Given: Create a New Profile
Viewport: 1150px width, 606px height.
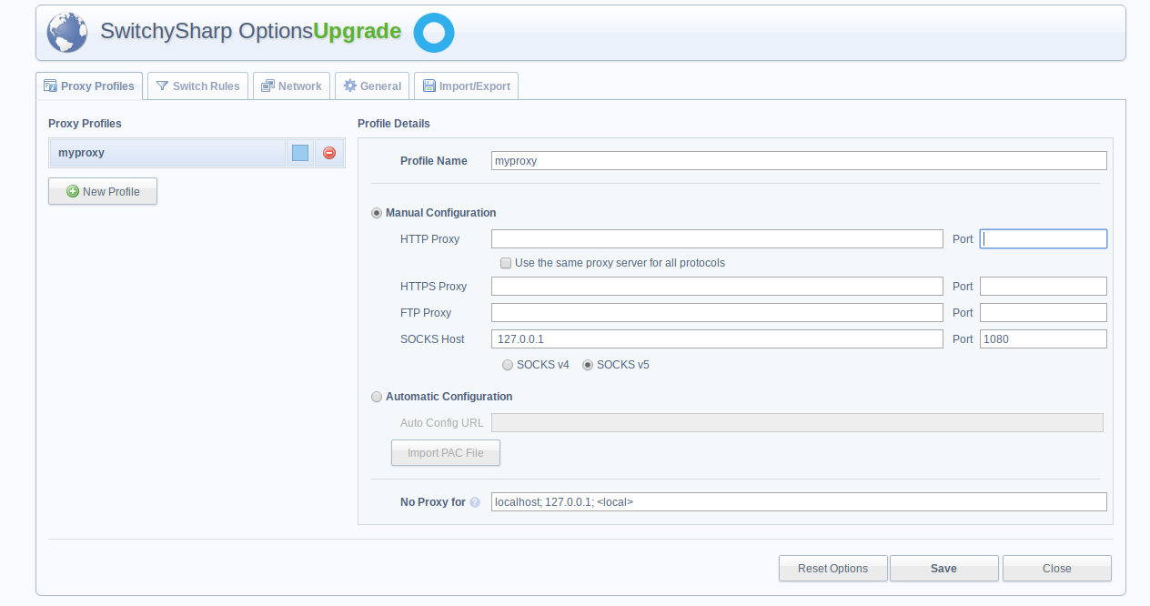Looking at the screenshot, I should click(103, 191).
